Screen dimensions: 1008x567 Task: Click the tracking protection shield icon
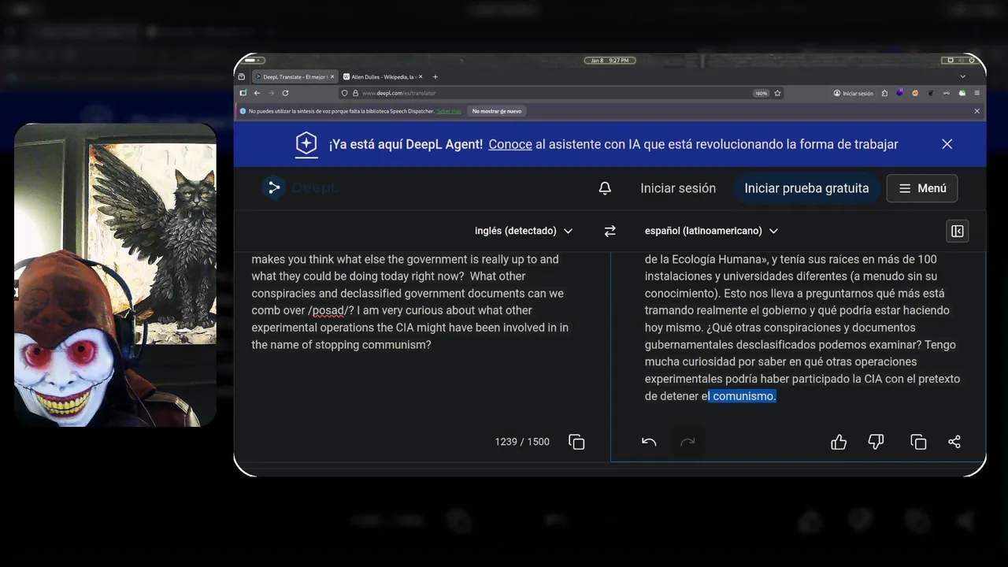(x=345, y=93)
